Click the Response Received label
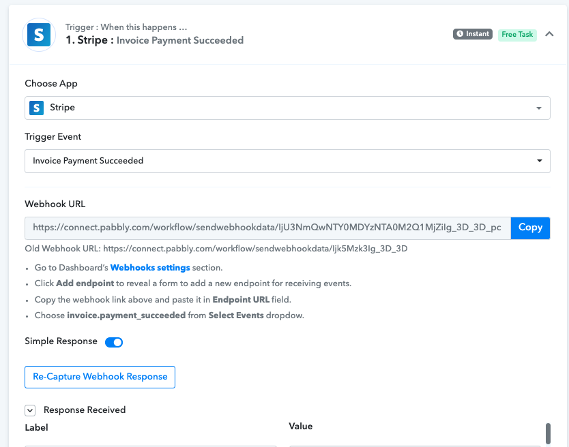 [x=85, y=410]
